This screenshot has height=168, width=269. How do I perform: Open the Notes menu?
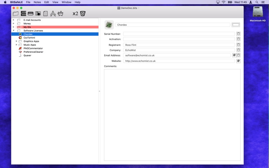coord(37,2)
